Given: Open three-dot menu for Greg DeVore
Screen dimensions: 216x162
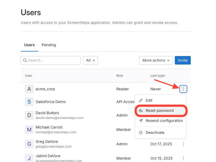Looking at the screenshot, I should click(183, 144).
